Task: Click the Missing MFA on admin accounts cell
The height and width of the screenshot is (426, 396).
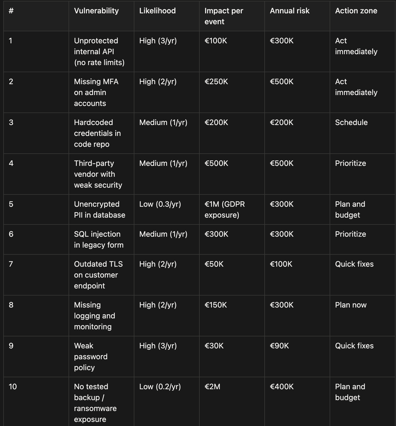Action: pos(96,92)
